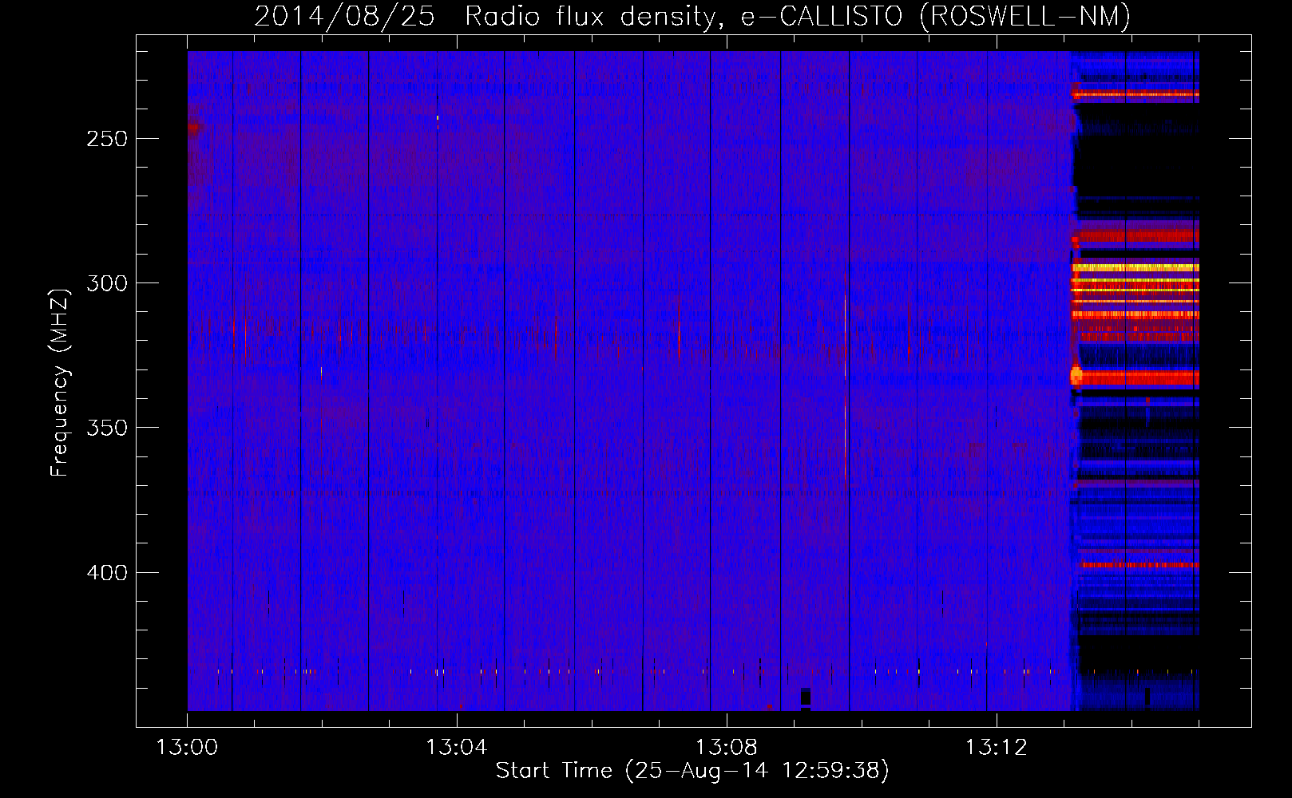Screen dimensions: 1292x798
Task: Click the "13:08" time tick label
Action: click(727, 747)
